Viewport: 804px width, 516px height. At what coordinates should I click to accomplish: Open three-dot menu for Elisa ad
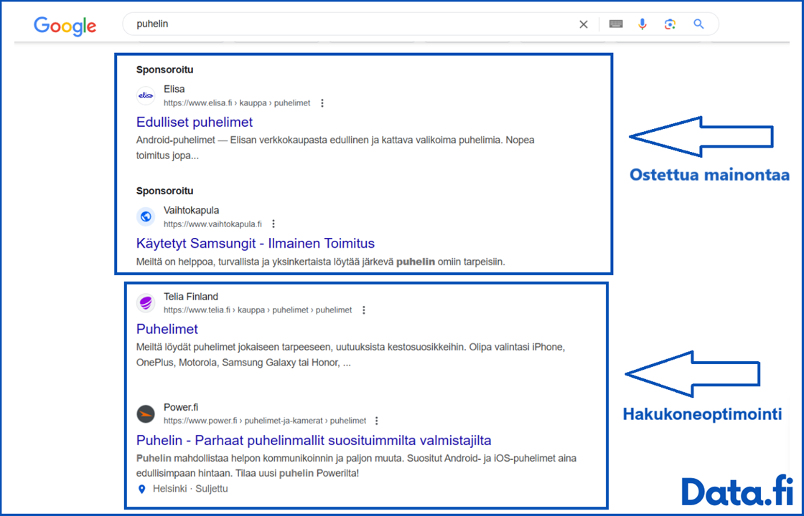322,103
